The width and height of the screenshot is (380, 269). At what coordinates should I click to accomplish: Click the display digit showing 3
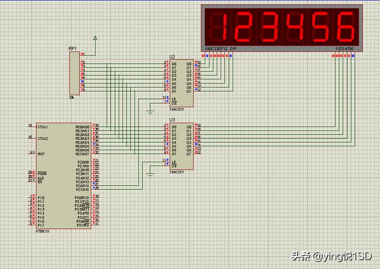(269, 27)
